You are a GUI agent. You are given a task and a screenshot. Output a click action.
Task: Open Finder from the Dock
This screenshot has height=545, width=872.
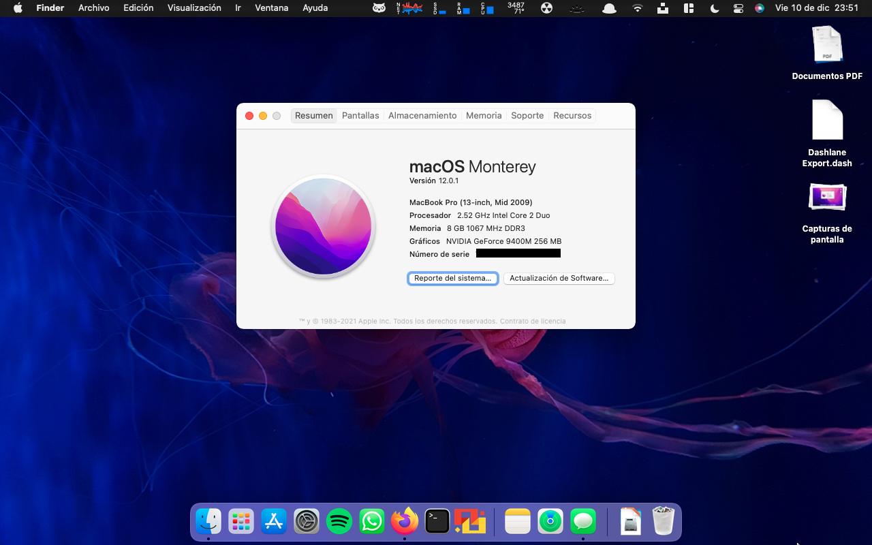tap(208, 522)
